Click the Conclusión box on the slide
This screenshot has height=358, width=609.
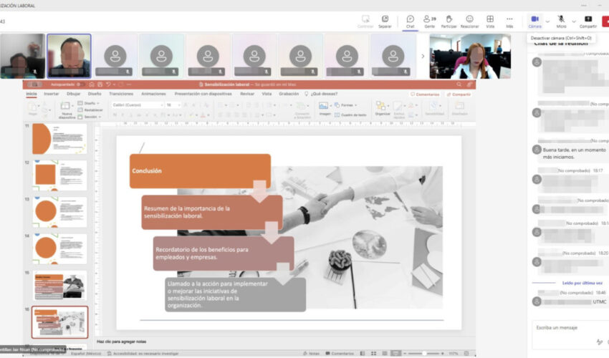point(200,171)
